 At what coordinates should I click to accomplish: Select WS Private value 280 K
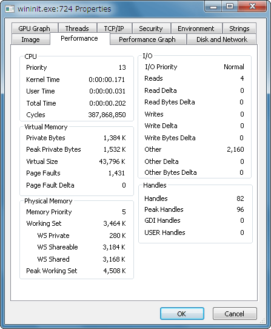(118, 236)
